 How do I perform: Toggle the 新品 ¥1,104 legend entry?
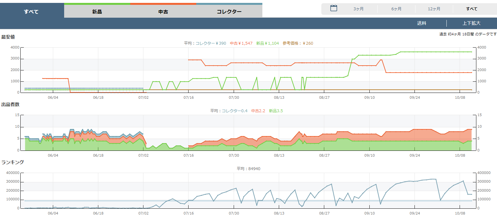coord(268,43)
